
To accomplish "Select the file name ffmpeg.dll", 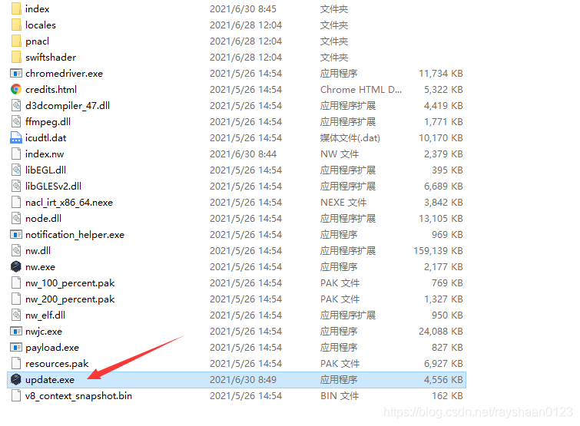I will [48, 122].
